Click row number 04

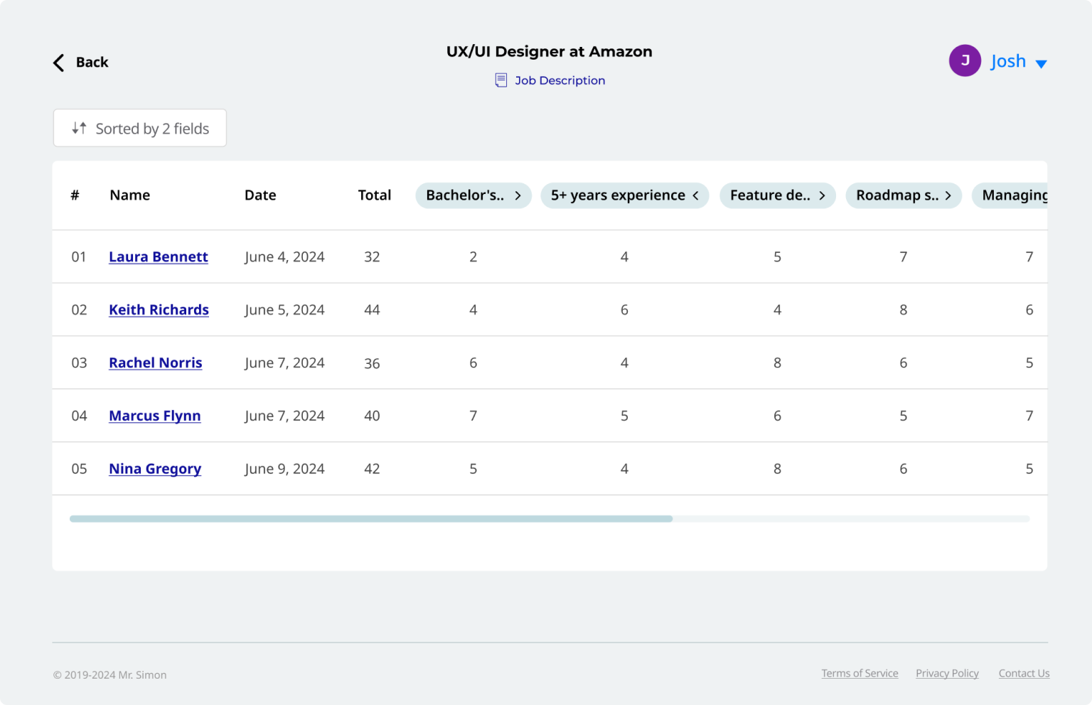79,416
